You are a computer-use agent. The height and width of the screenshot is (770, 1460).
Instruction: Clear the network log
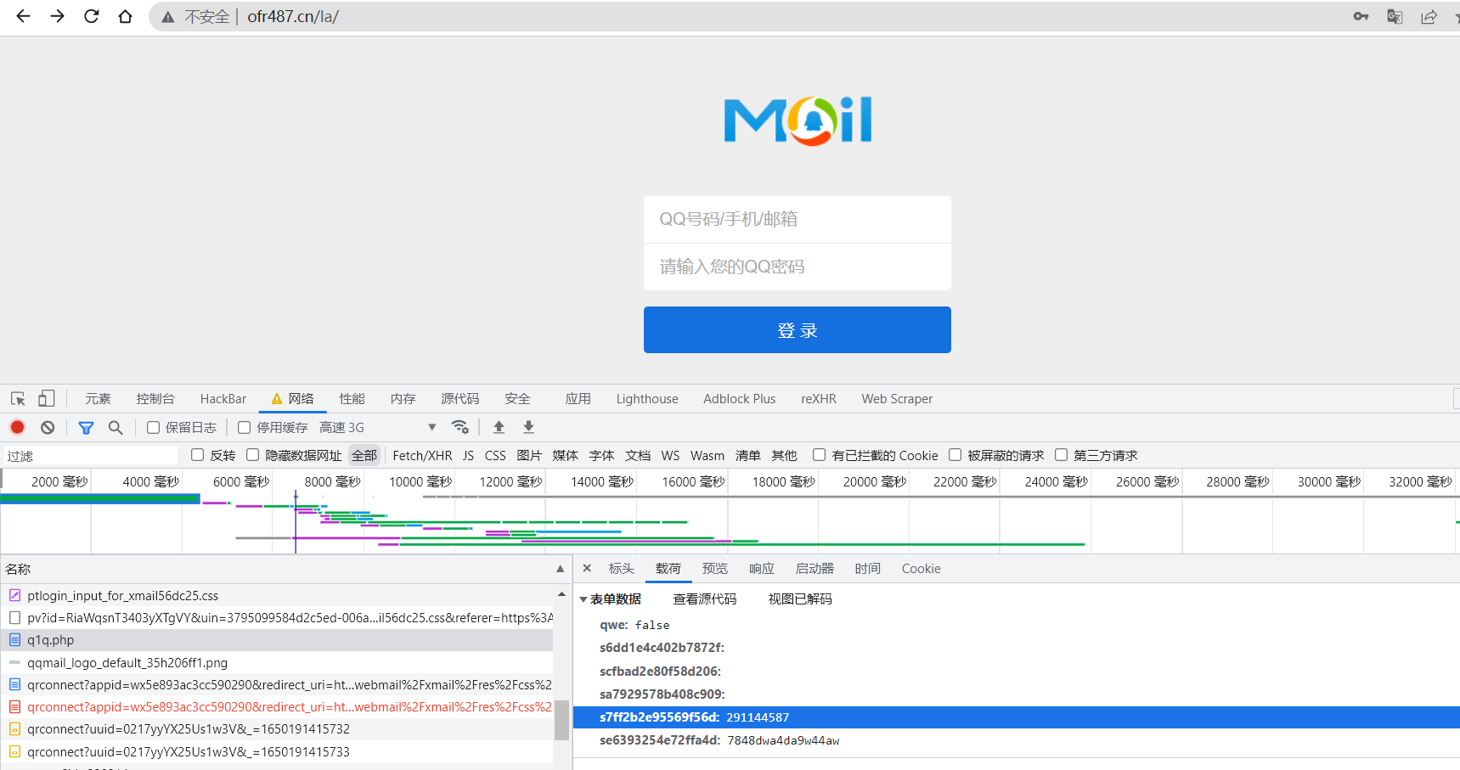[x=48, y=427]
